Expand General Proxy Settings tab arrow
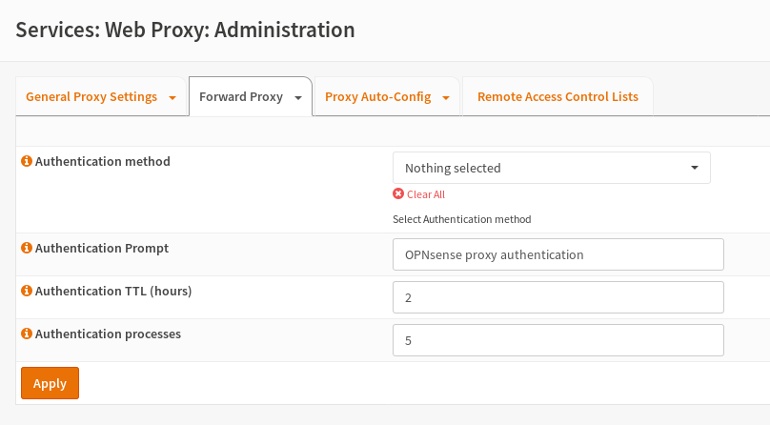Viewport: 770px width, 425px height. pos(172,98)
